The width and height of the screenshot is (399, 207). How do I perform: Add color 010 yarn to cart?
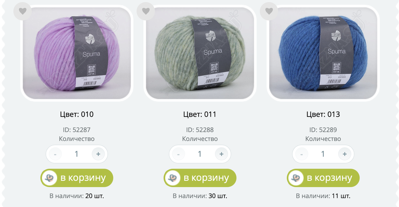77,178
